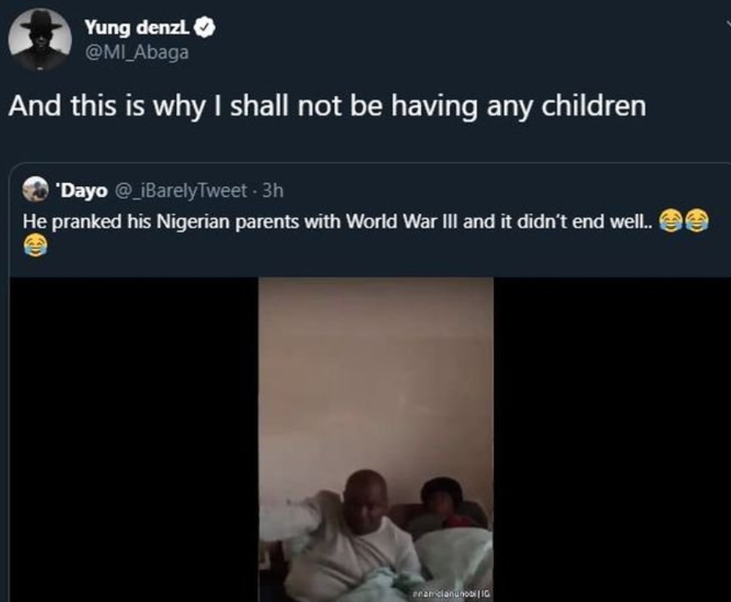731x602 pixels.
Task: Play the embedded prank video
Action: click(x=376, y=439)
